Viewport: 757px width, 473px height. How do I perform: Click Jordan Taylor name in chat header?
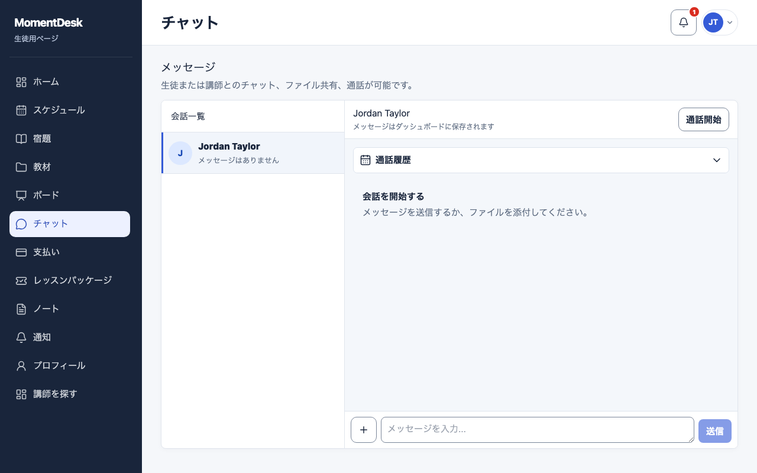tap(381, 114)
